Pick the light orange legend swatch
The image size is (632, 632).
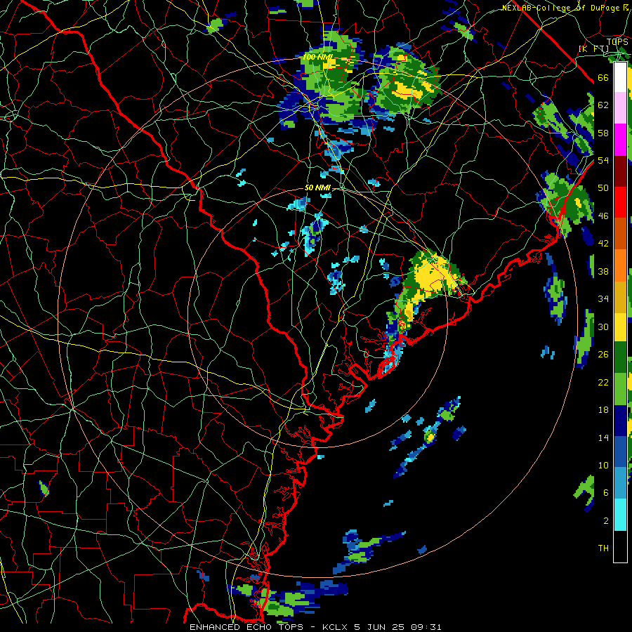point(620,265)
